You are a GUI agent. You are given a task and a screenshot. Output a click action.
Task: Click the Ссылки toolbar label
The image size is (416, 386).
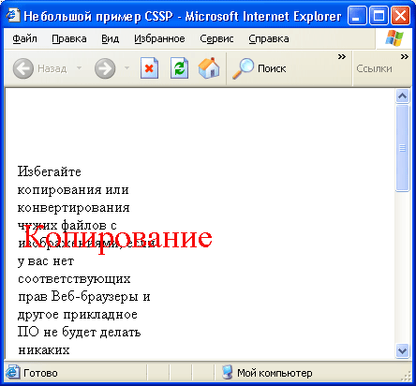click(x=374, y=68)
